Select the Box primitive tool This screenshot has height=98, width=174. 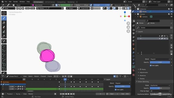(4, 65)
